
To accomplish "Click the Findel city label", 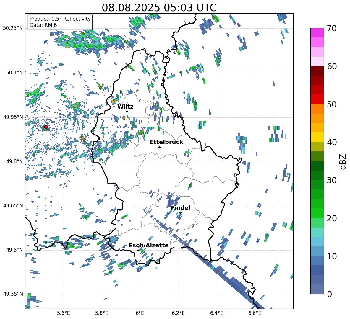I will 181,208.
